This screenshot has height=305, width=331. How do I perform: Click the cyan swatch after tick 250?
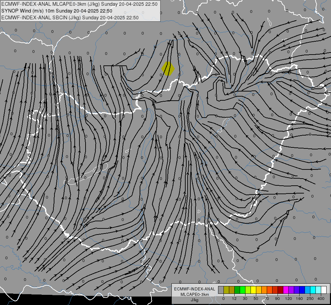pyautogui.click(x=313, y=290)
